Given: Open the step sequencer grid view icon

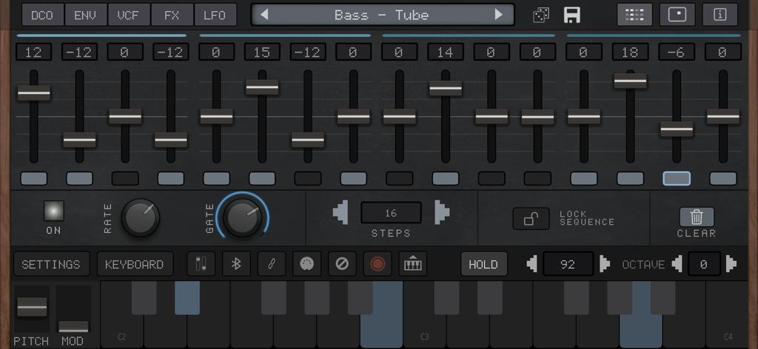Looking at the screenshot, I should [634, 15].
